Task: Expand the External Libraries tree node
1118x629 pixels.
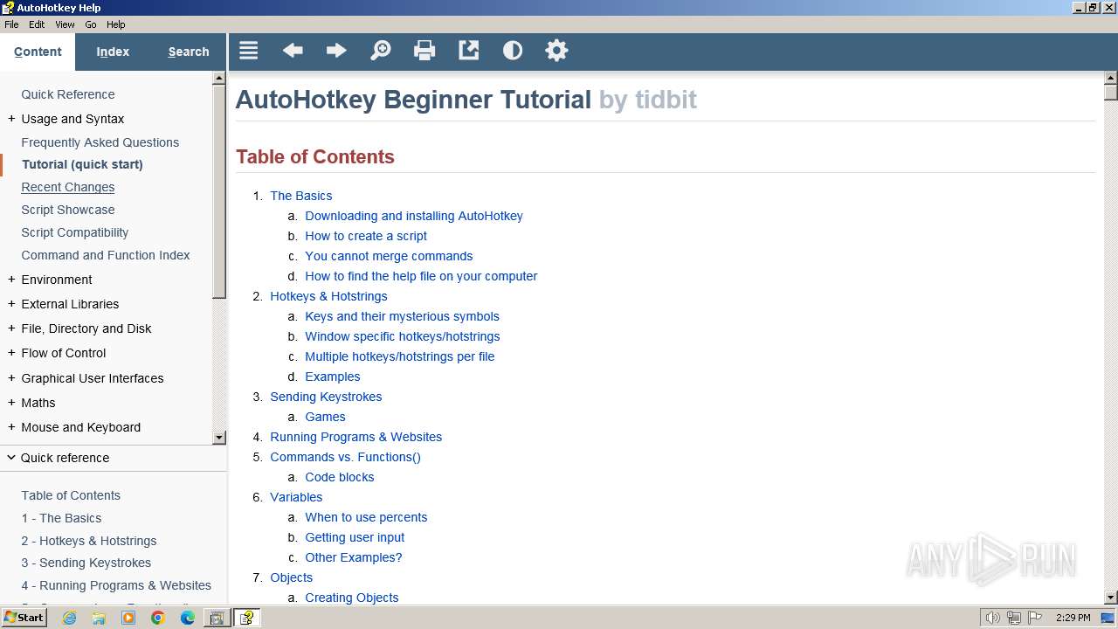Action: click(11, 304)
